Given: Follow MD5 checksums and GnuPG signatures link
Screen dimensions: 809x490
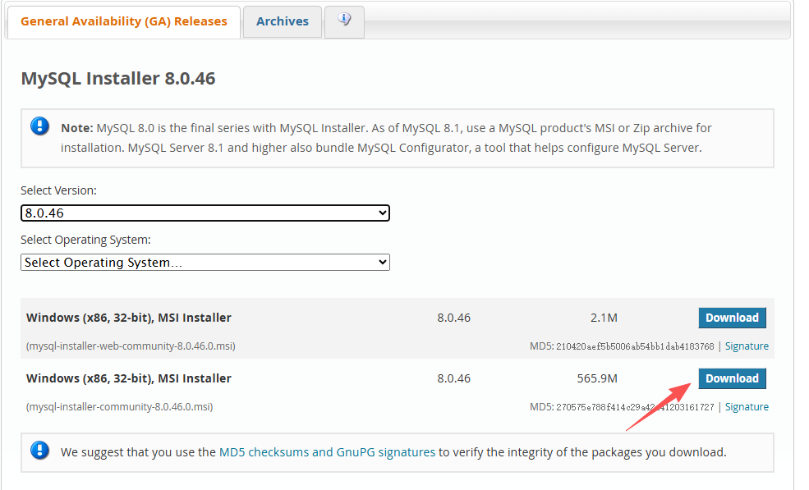Looking at the screenshot, I should [327, 452].
